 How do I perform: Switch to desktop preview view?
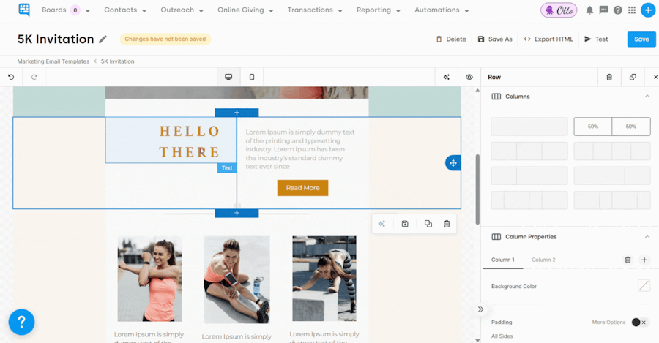click(x=228, y=77)
